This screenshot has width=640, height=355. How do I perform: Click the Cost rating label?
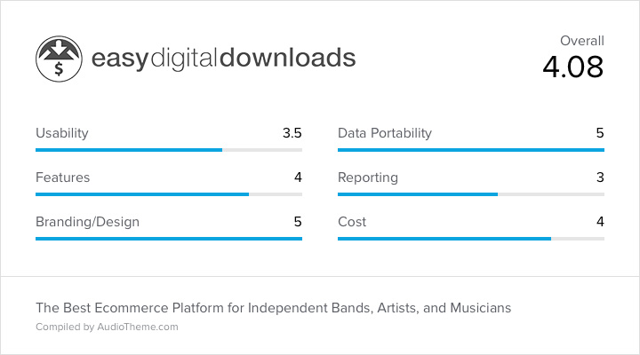coord(352,222)
